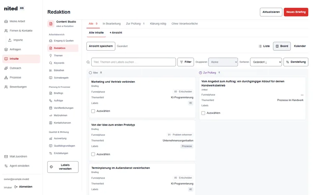The height and width of the screenshot is (195, 313).
Task: Open the Terminplanung im Außendienst vereinfachen card
Action: (x=121, y=168)
